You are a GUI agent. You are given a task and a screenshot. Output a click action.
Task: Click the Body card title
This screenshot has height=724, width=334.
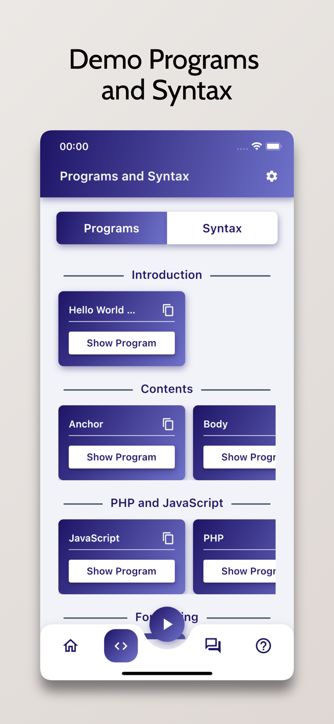(215, 424)
